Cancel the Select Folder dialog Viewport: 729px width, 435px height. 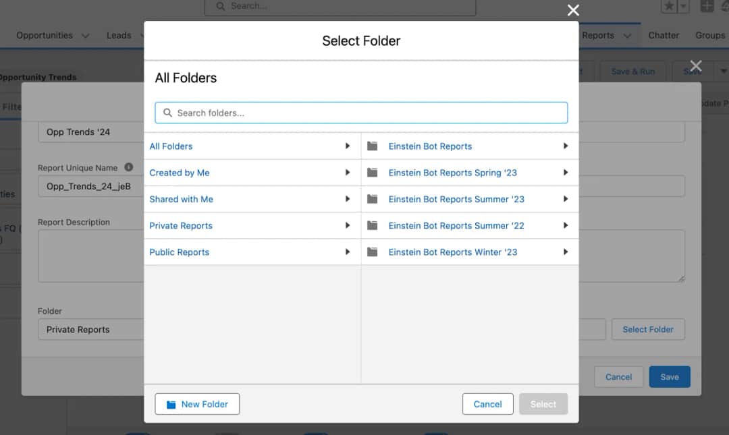(x=488, y=404)
